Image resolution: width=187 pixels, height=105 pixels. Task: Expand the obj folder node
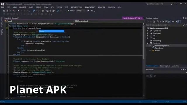(148, 38)
